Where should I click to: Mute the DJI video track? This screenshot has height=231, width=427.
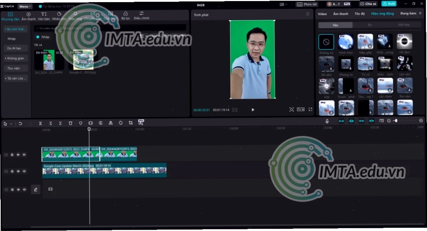tap(24, 155)
